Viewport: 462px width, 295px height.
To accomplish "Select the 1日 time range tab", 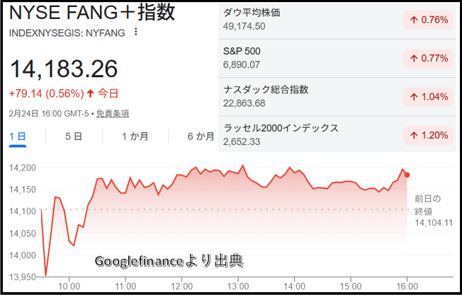I will coord(17,137).
